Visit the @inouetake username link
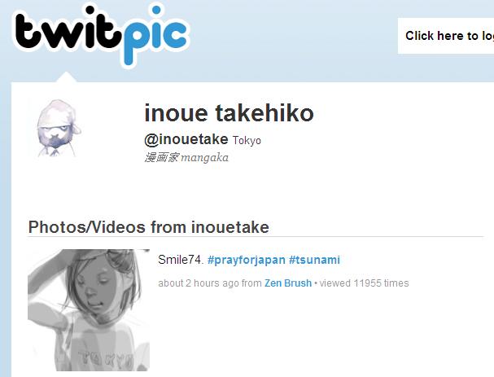The width and height of the screenshot is (494, 377). point(186,139)
